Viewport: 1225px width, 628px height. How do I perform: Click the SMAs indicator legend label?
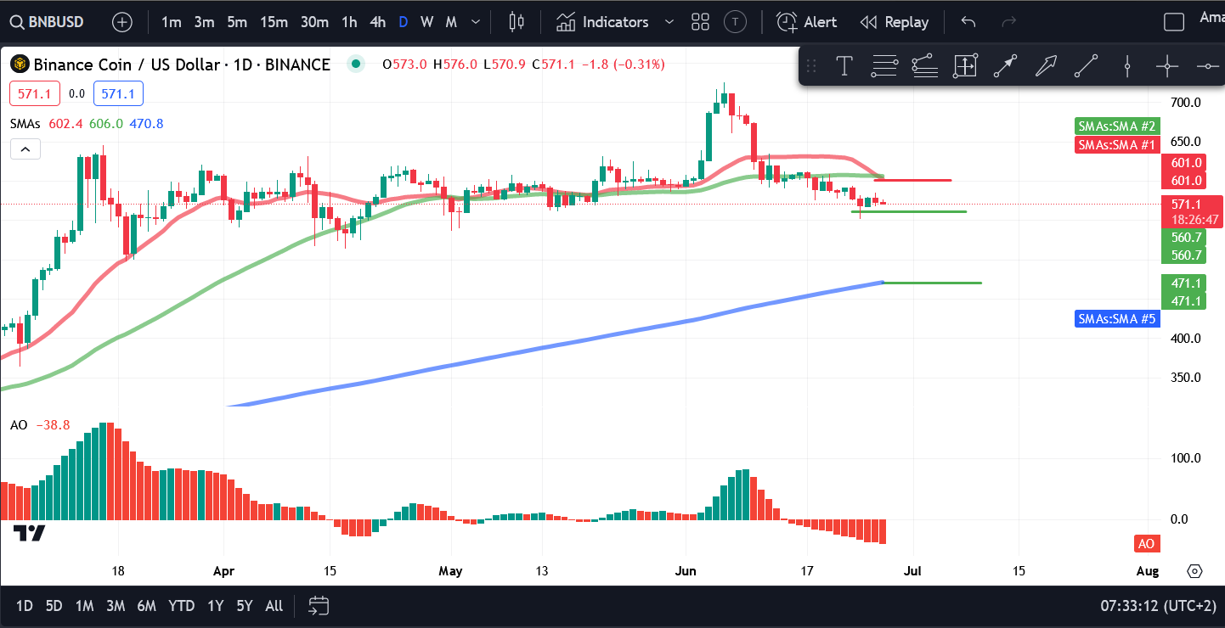pos(25,124)
